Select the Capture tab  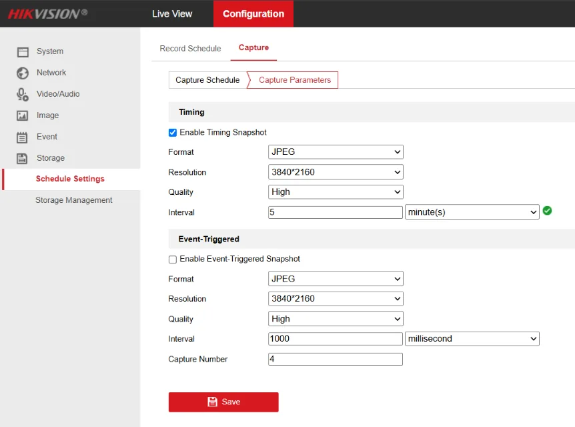(253, 47)
